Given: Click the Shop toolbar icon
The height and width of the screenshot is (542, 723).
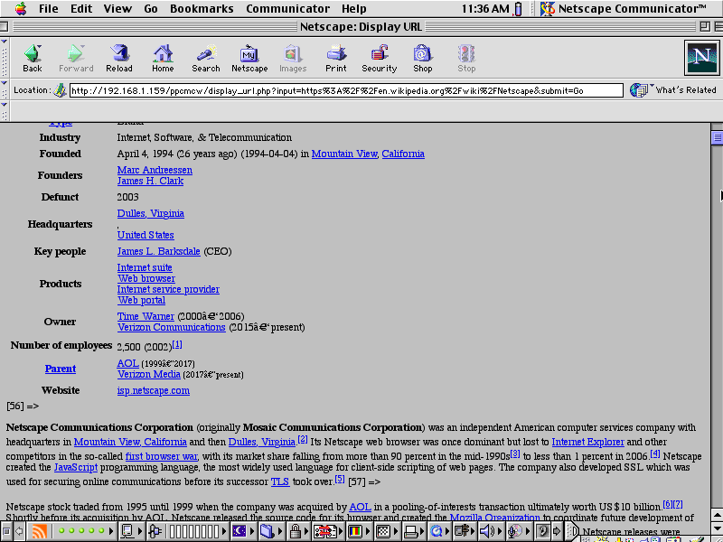Looking at the screenshot, I should [422, 53].
